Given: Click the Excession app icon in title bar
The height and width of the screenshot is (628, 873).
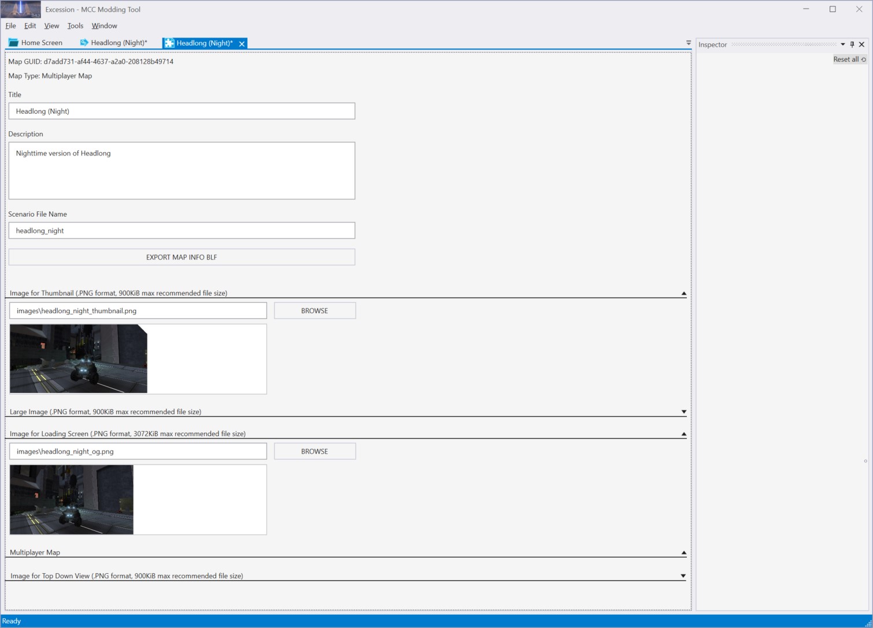Looking at the screenshot, I should 21,9.
